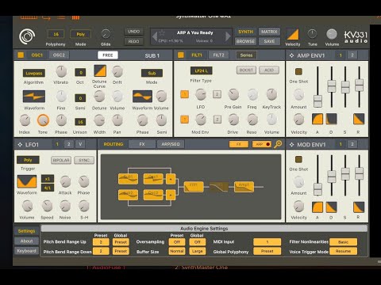This screenshot has height=285, width=381.
Task: Open the OSC1 Unison 16 selector
Action: [x=80, y=122]
